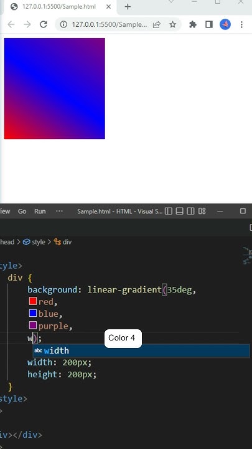Reload the Sample.html page

[44, 24]
